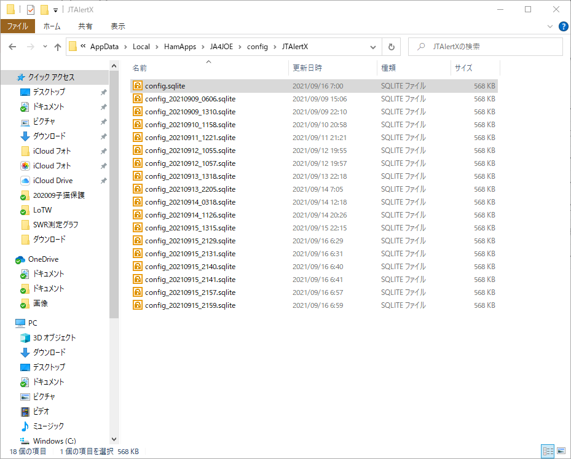Click the JA4JOE breadcrumb segment
The height and width of the screenshot is (459, 571).
pyautogui.click(x=221, y=47)
